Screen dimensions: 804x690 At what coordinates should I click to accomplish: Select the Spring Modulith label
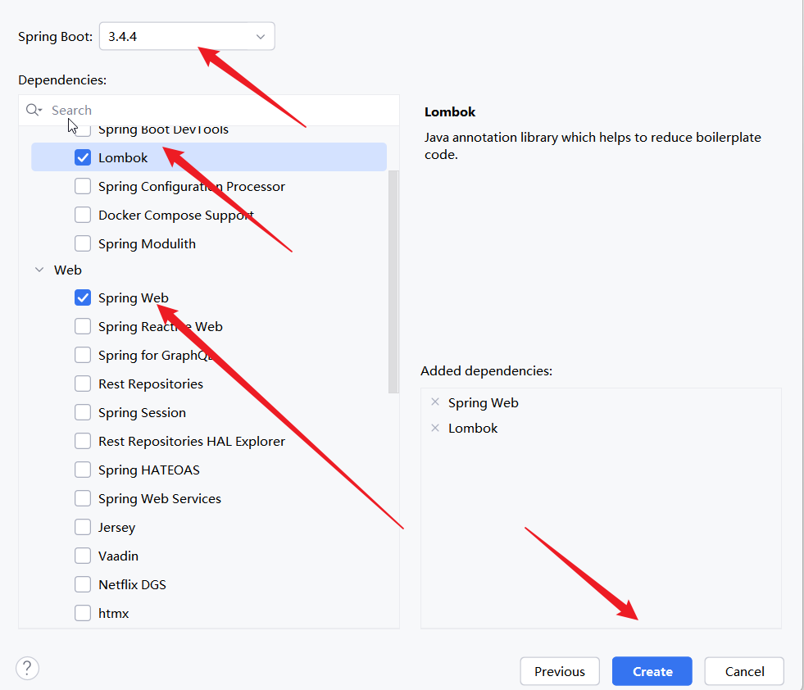[148, 243]
